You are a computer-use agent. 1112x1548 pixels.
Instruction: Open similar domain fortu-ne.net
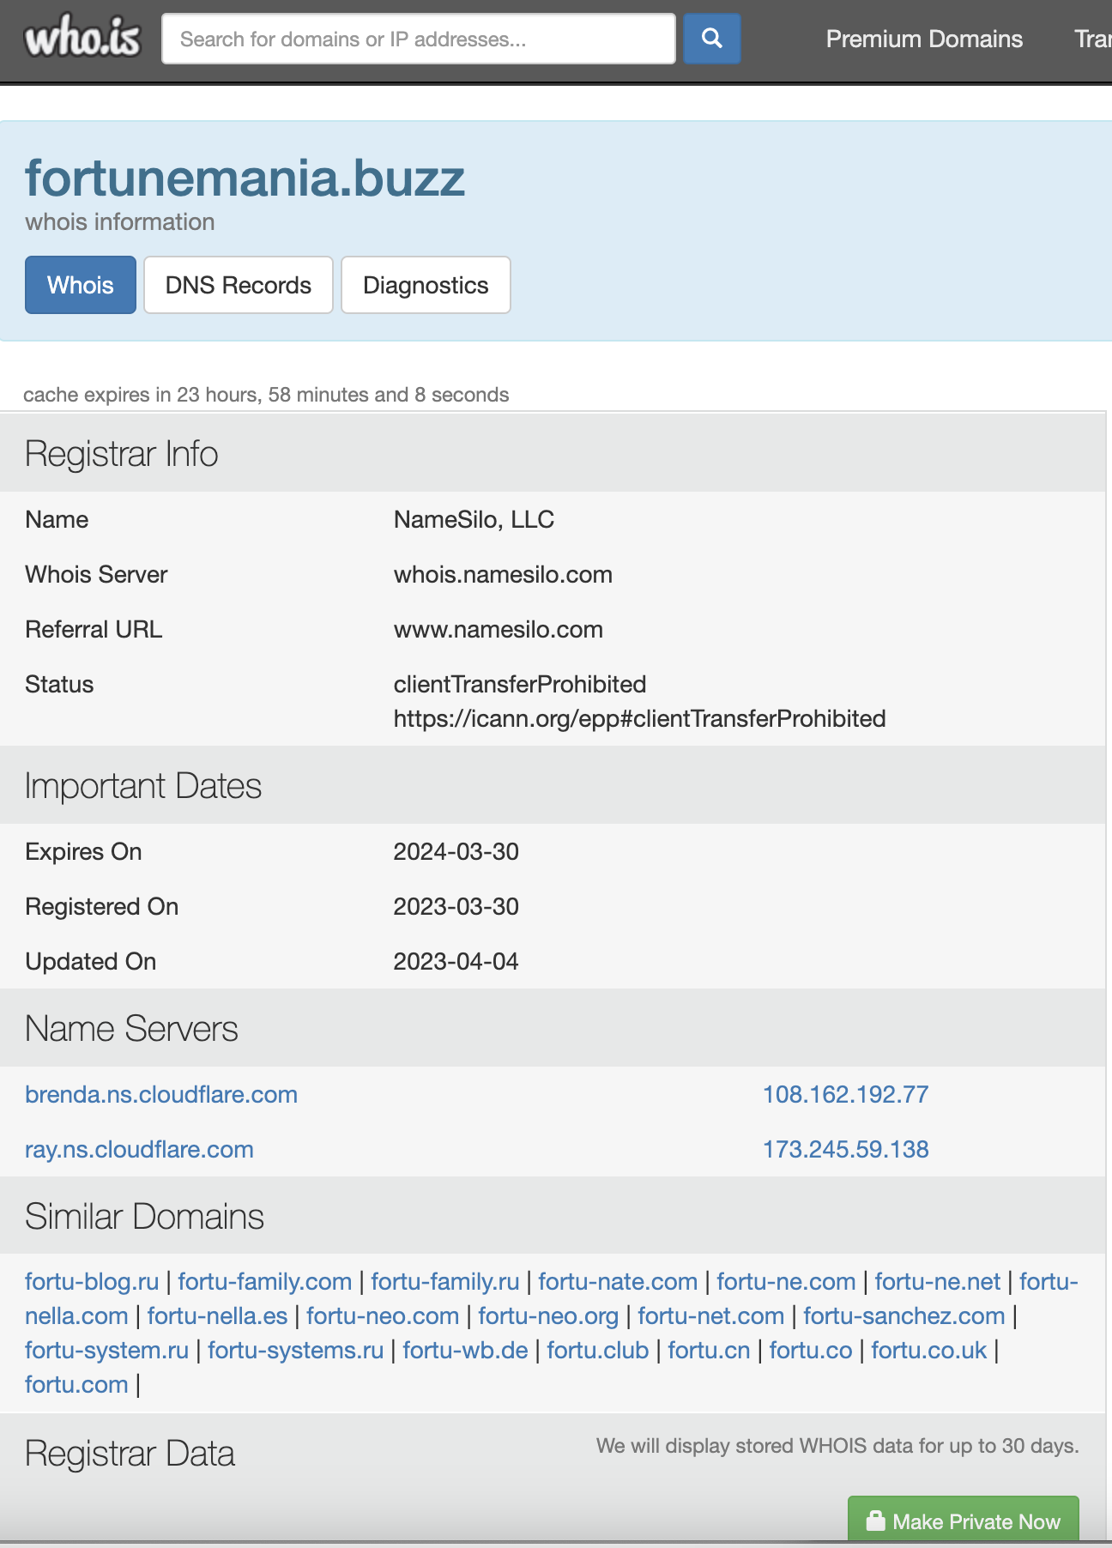pos(938,1282)
